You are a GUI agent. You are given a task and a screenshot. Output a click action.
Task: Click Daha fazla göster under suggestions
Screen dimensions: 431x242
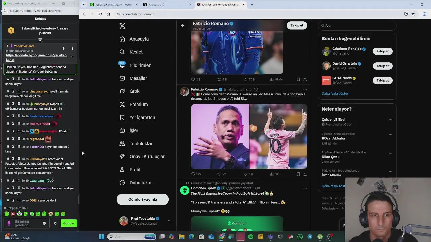[335, 93]
